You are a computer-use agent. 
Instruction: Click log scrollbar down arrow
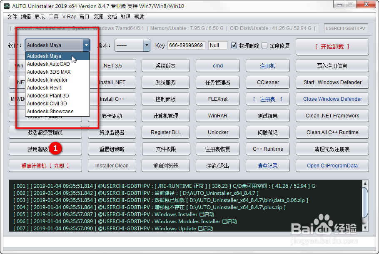pos(365,228)
